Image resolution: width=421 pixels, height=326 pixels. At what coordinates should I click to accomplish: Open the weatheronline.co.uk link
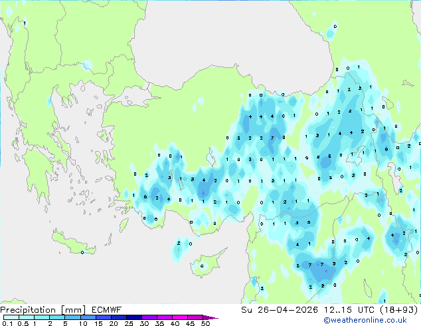[x=365, y=320]
